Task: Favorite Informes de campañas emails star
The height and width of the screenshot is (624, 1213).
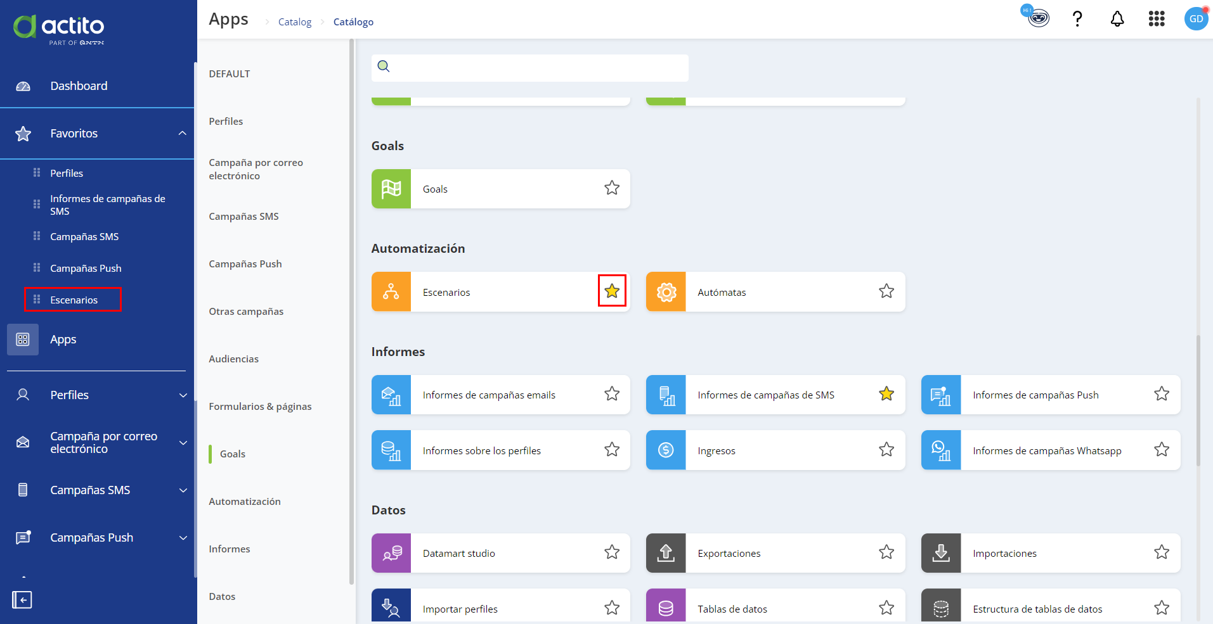Action: coord(612,393)
